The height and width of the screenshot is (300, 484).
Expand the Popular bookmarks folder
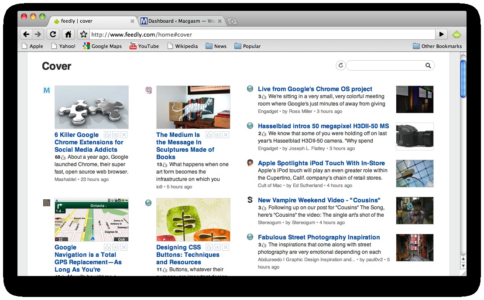coord(247,46)
